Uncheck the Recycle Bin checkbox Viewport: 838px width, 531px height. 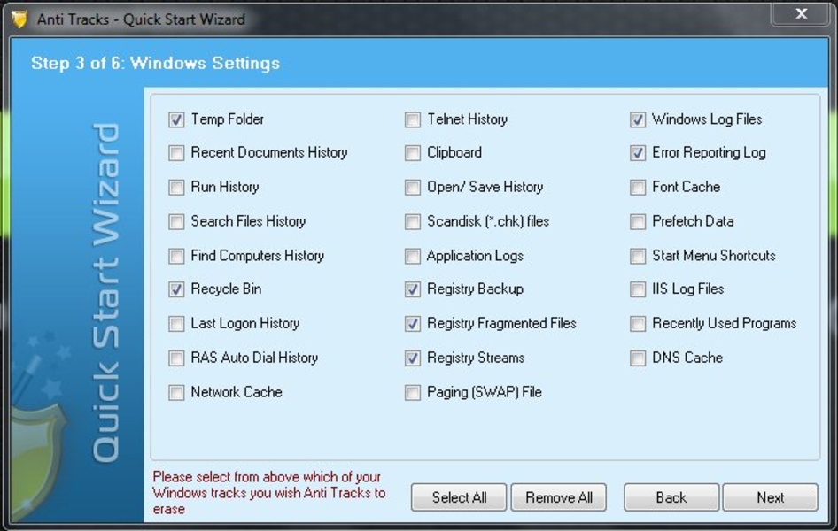(x=176, y=289)
